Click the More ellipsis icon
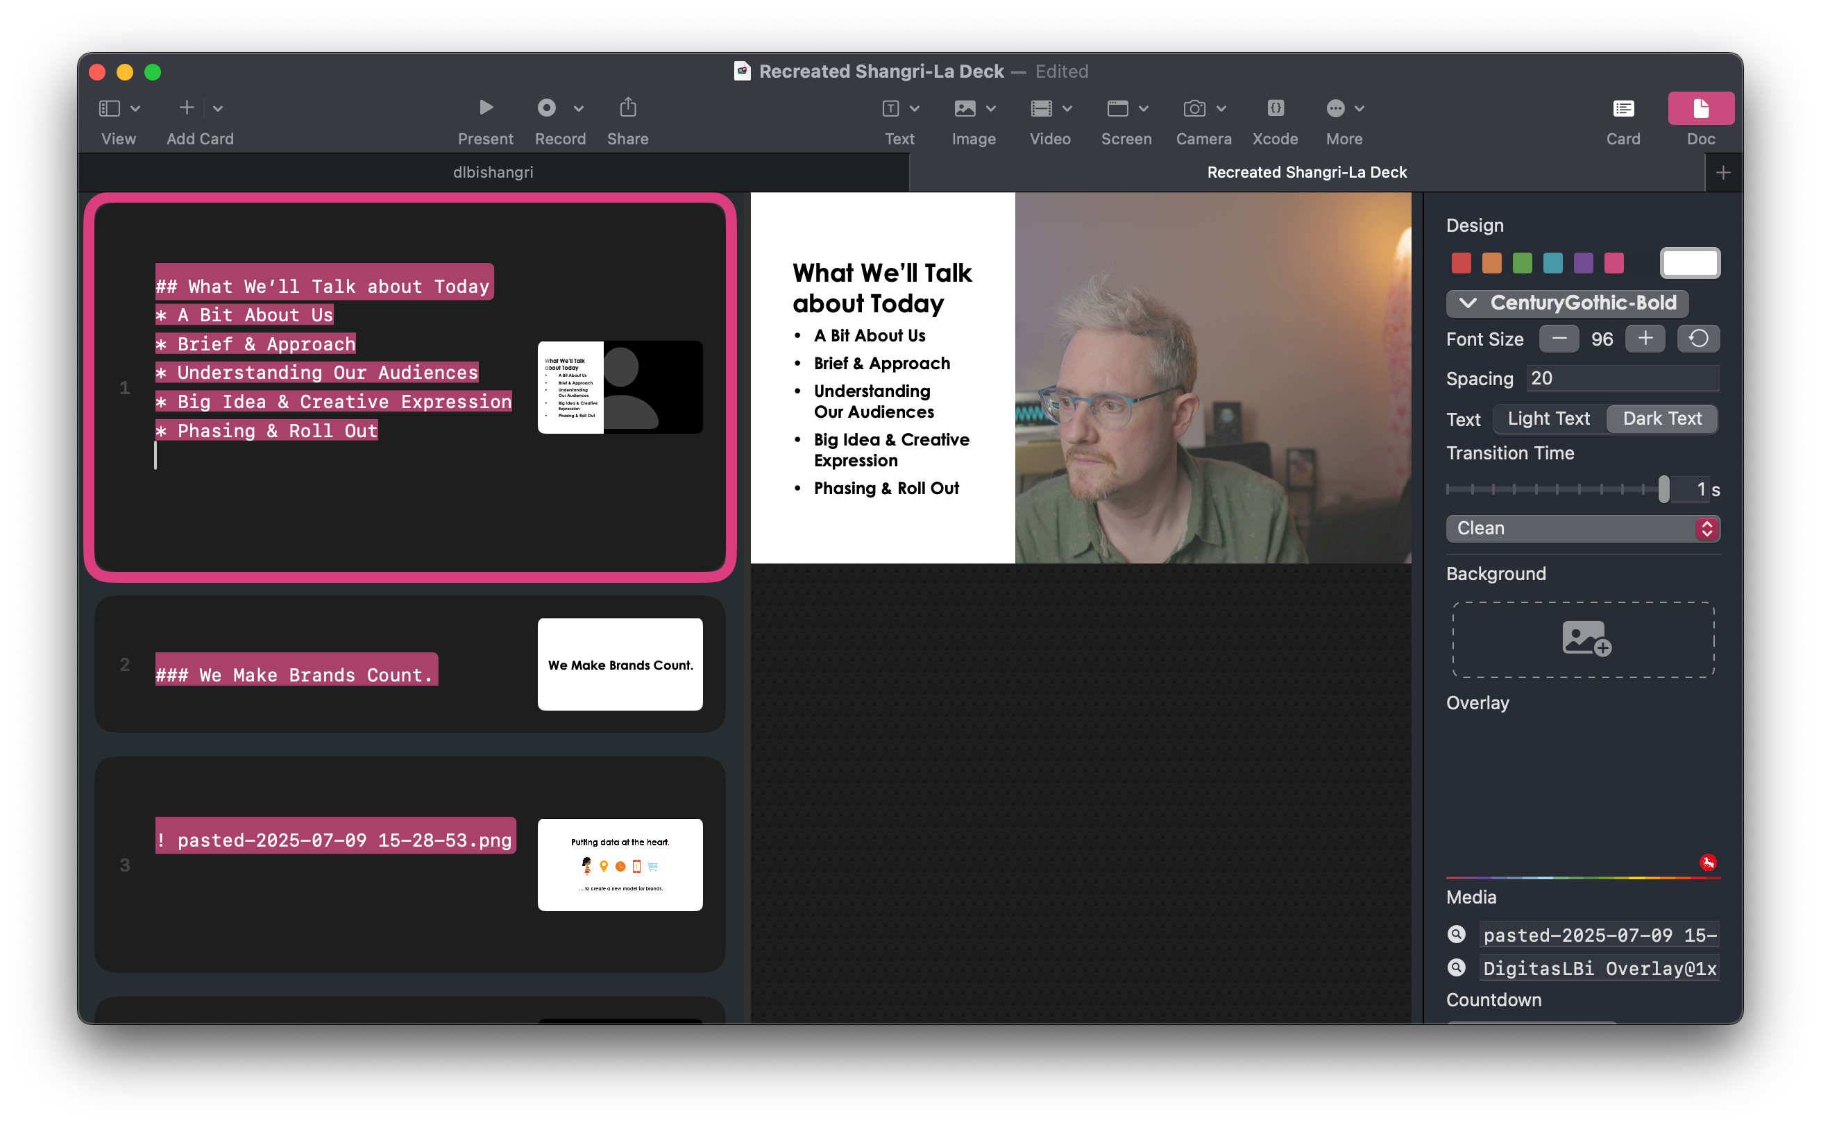 click(1335, 109)
